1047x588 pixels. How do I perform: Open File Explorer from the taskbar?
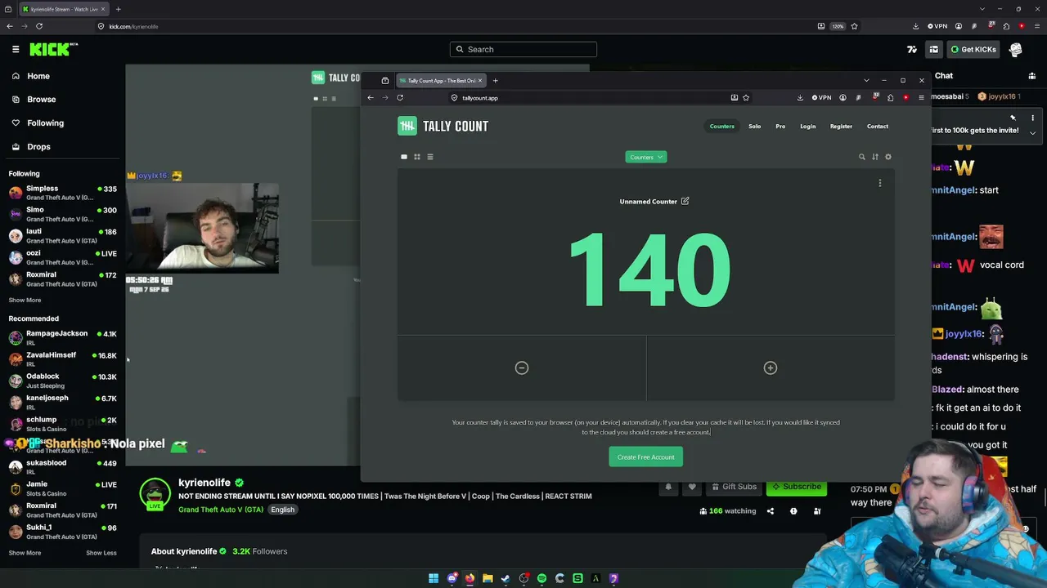488,578
